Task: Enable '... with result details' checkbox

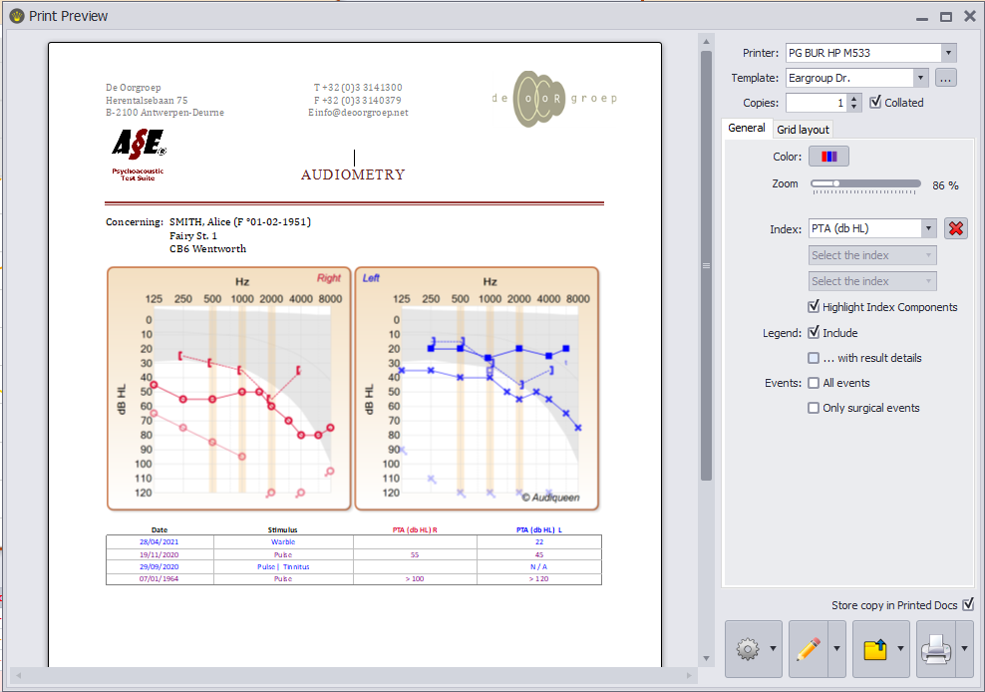Action: pos(814,358)
